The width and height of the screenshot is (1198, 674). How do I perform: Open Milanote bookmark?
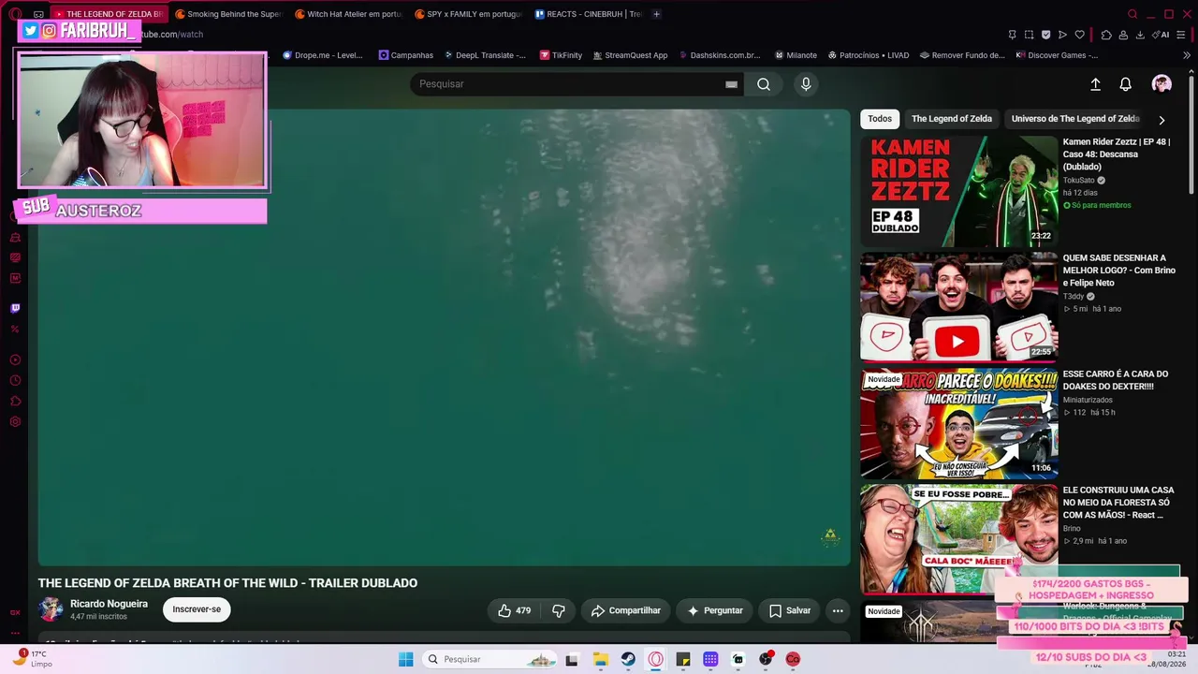click(796, 55)
